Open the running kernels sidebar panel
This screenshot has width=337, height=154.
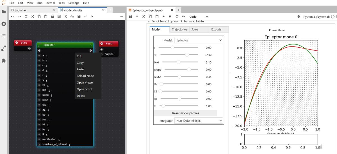click(4, 24)
